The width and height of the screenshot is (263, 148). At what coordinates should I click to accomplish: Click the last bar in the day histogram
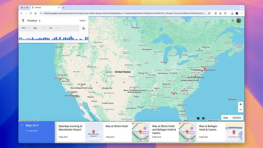pos(87,38)
